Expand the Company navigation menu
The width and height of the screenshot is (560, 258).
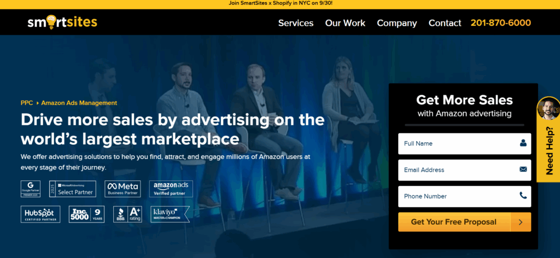coord(396,23)
